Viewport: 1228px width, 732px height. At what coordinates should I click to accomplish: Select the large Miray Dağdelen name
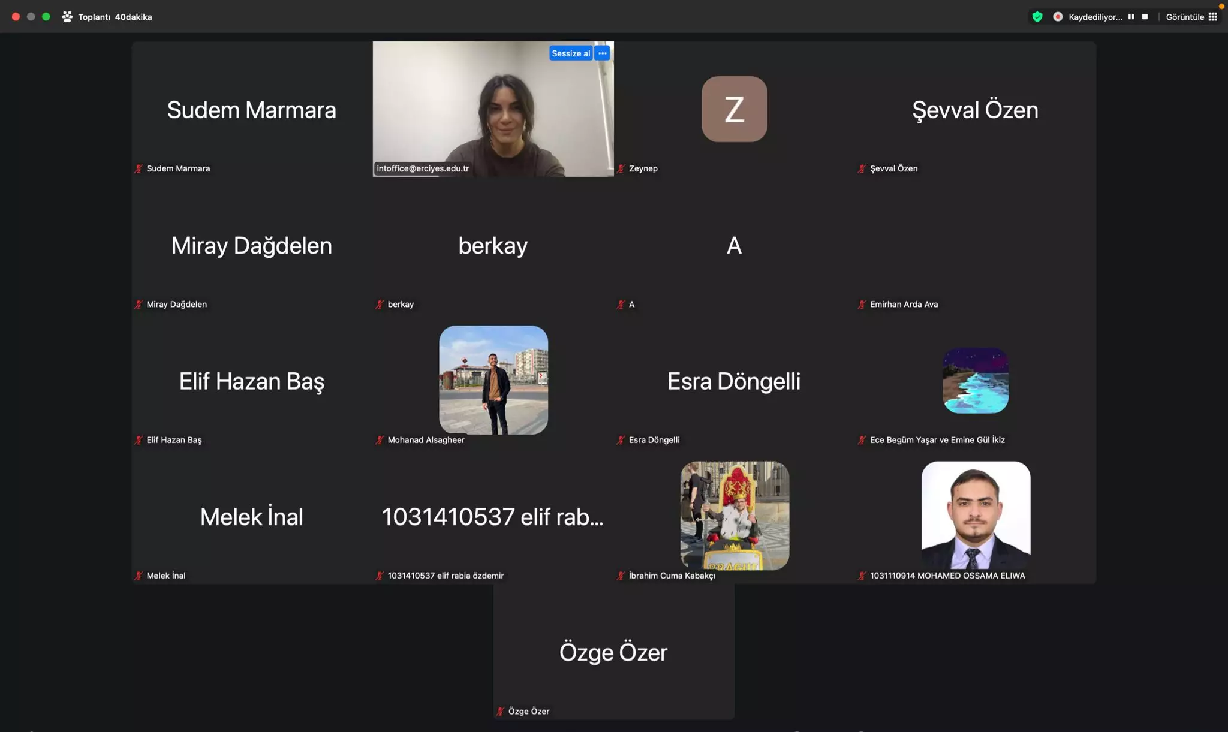click(x=251, y=246)
